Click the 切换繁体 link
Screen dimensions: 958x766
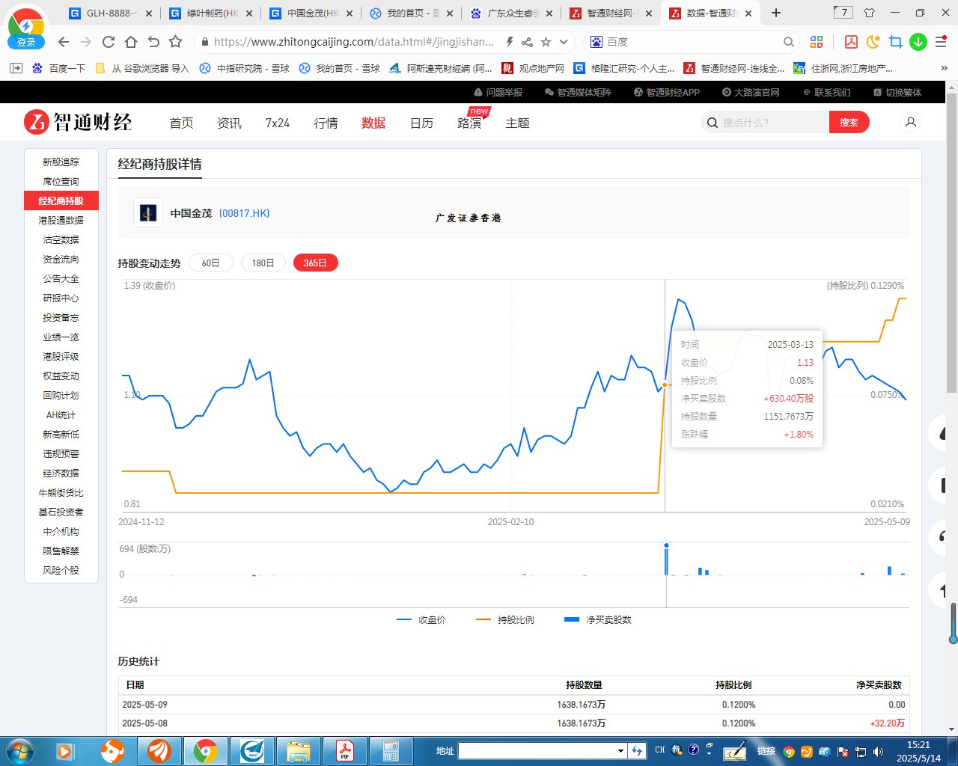click(898, 92)
